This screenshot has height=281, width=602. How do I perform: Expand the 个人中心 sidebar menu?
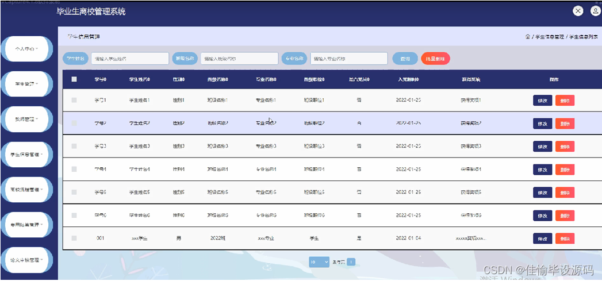click(27, 49)
